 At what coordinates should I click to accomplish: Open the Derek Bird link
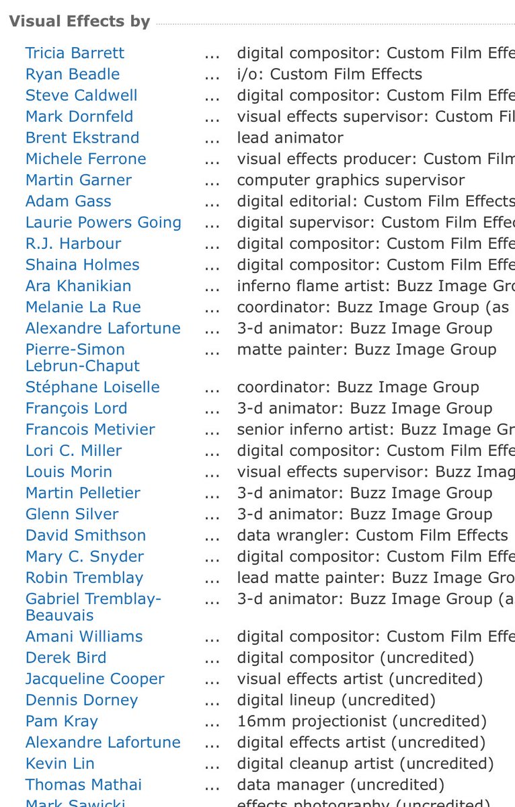[66, 658]
